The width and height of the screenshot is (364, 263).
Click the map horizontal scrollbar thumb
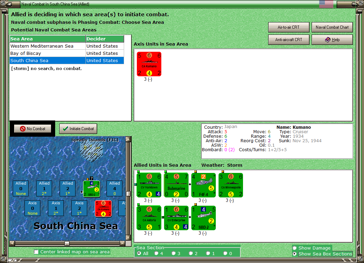[67, 243]
